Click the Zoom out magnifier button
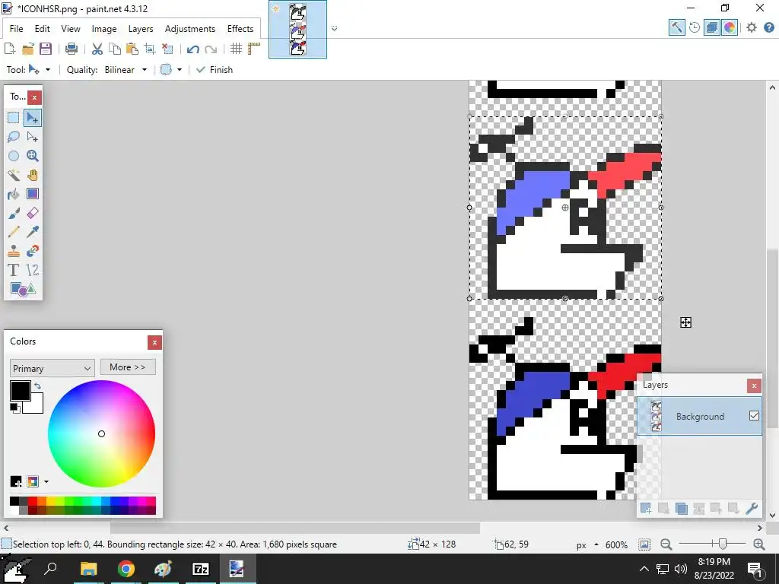Screen dimensions: 779x584 (x=666, y=544)
